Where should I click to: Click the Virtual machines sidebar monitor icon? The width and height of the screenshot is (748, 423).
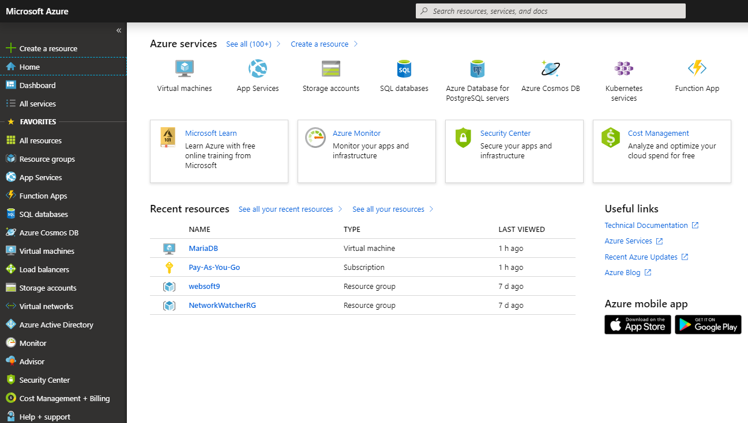click(10, 251)
